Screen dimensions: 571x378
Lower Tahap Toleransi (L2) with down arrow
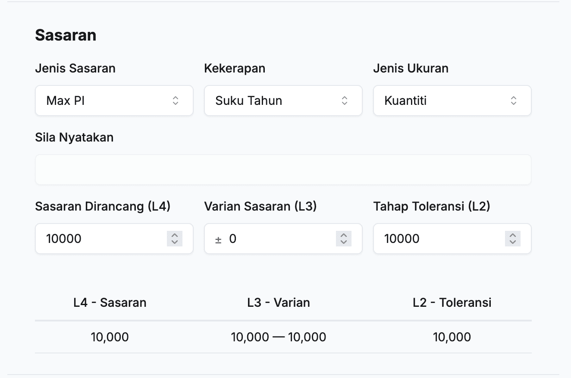pyautogui.click(x=513, y=242)
